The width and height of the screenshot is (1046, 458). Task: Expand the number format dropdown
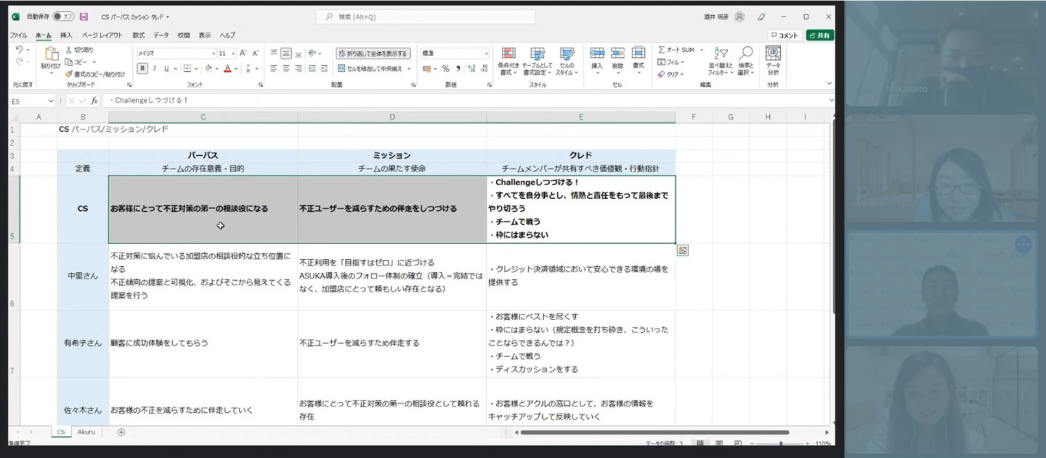(486, 53)
